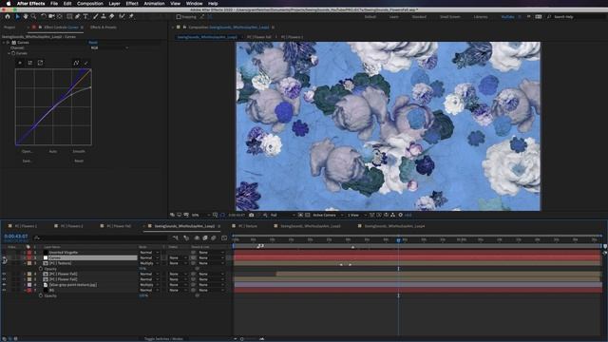Toggle visibility eye of BG layer
The height and width of the screenshot is (342, 608).
[x=4, y=290]
